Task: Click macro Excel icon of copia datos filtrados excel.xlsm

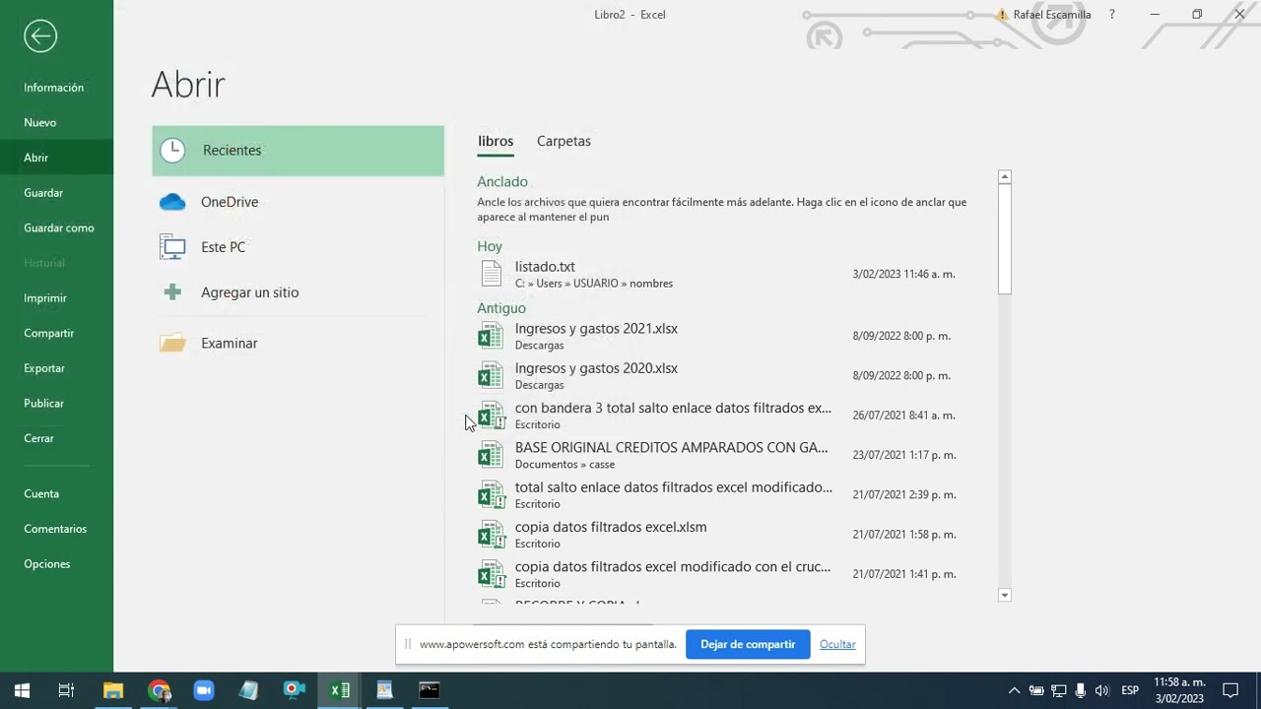Action: point(491,535)
